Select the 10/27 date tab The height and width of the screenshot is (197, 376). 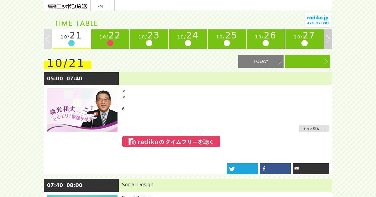click(305, 39)
